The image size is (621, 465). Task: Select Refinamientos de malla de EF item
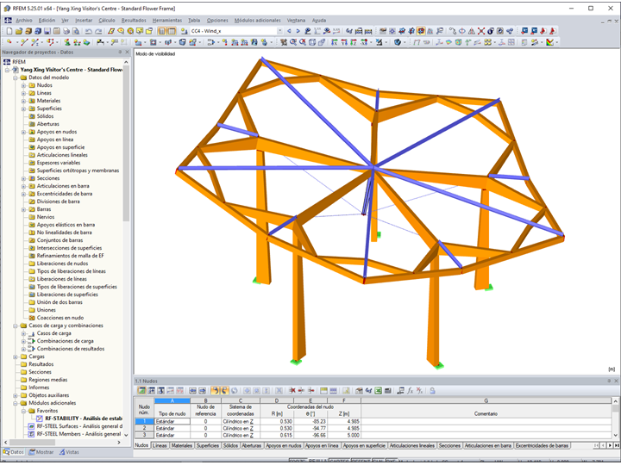coord(70,256)
